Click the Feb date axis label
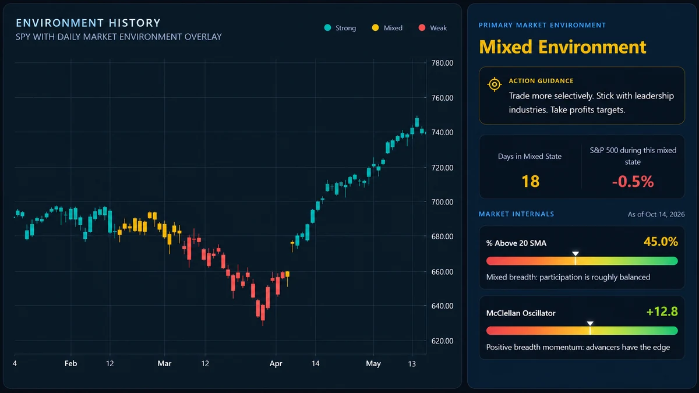699x393 pixels. [x=70, y=363]
